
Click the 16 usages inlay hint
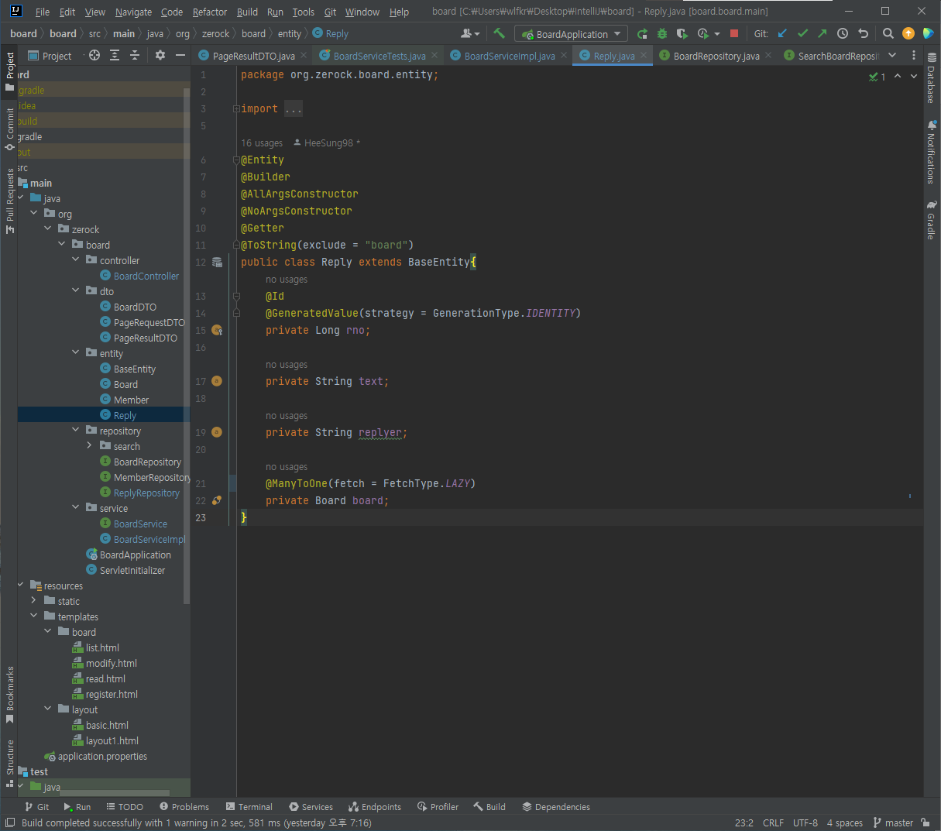tap(262, 143)
